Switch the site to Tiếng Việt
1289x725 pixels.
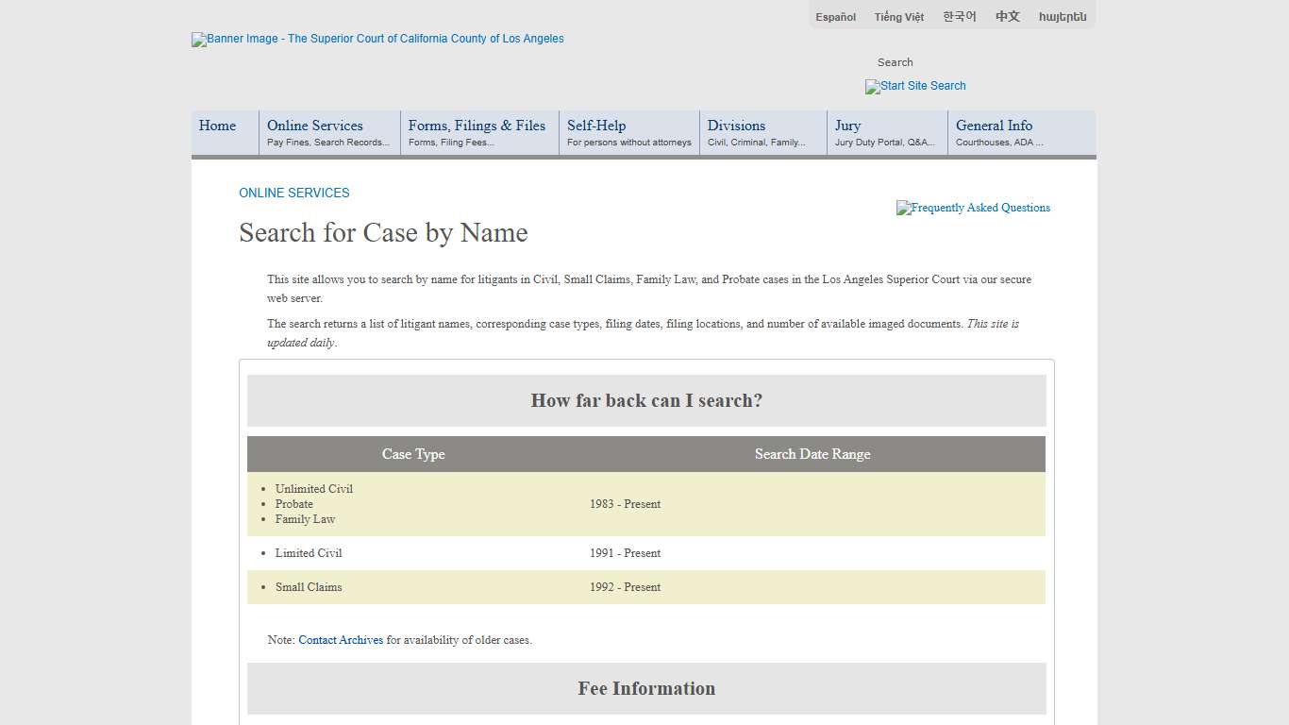(898, 16)
